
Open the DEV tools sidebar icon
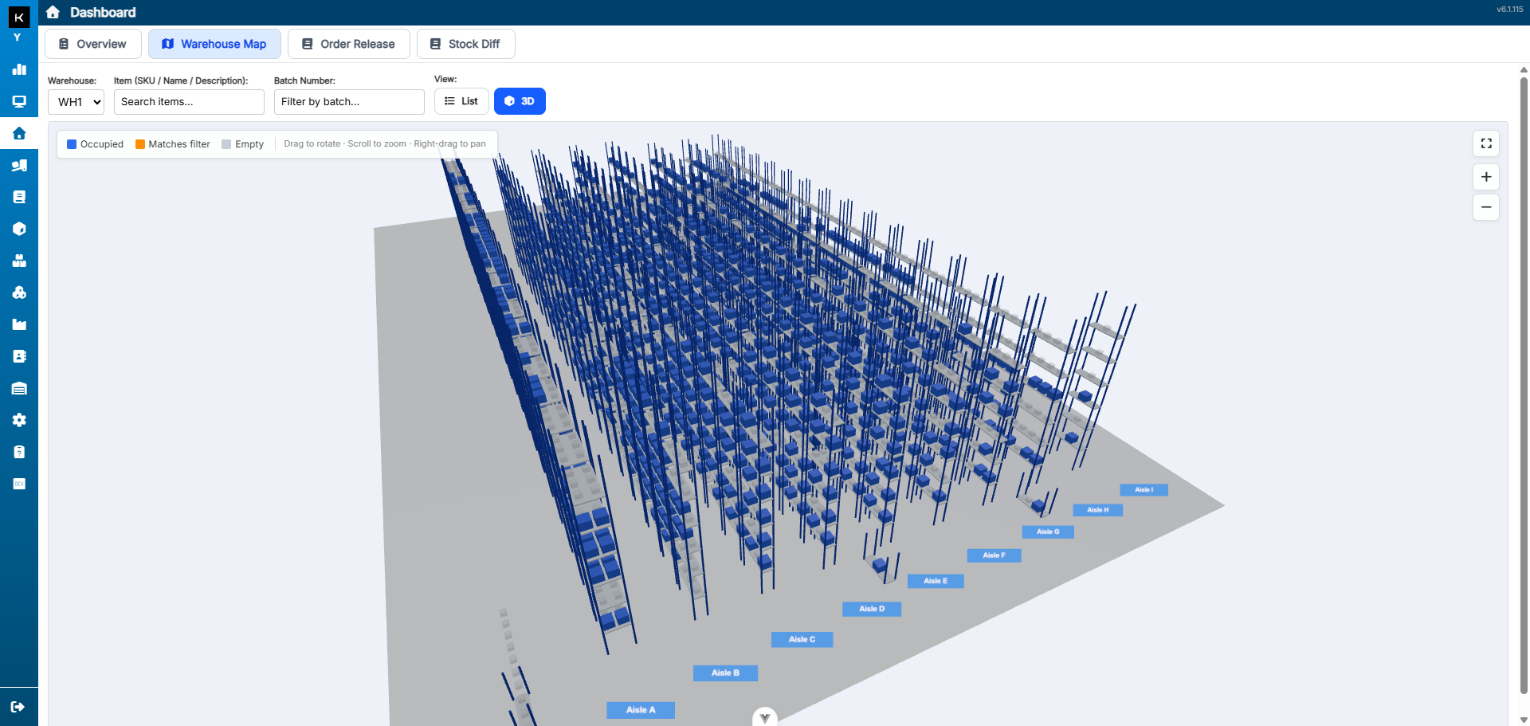pyautogui.click(x=19, y=484)
